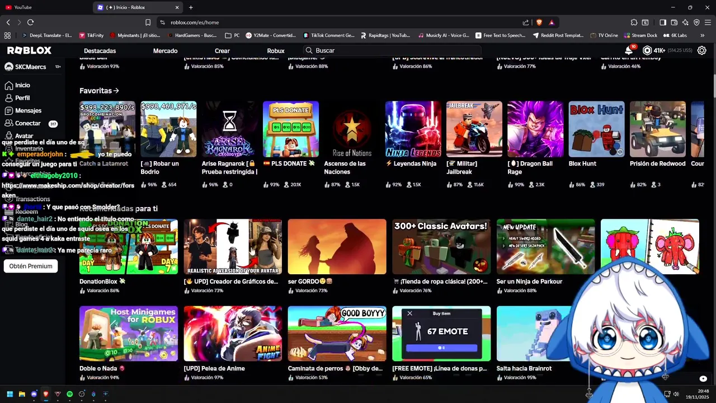716x403 pixels.
Task: Open Discord from the taskbar
Action: tap(34, 394)
